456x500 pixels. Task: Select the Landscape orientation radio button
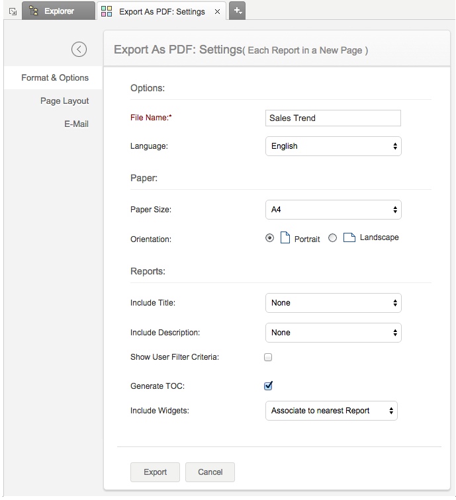(333, 238)
